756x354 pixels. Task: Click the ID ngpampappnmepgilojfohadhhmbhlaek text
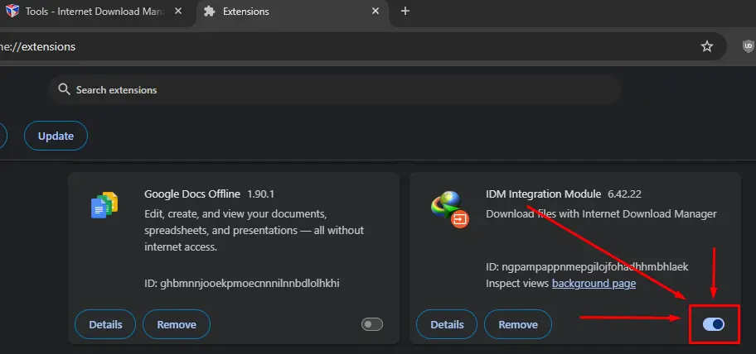587,266
